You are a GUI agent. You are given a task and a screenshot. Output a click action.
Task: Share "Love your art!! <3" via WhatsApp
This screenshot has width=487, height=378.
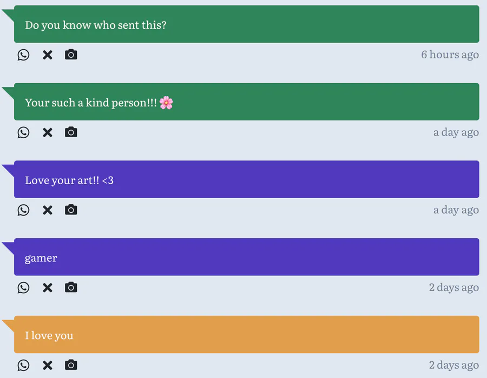tap(23, 210)
